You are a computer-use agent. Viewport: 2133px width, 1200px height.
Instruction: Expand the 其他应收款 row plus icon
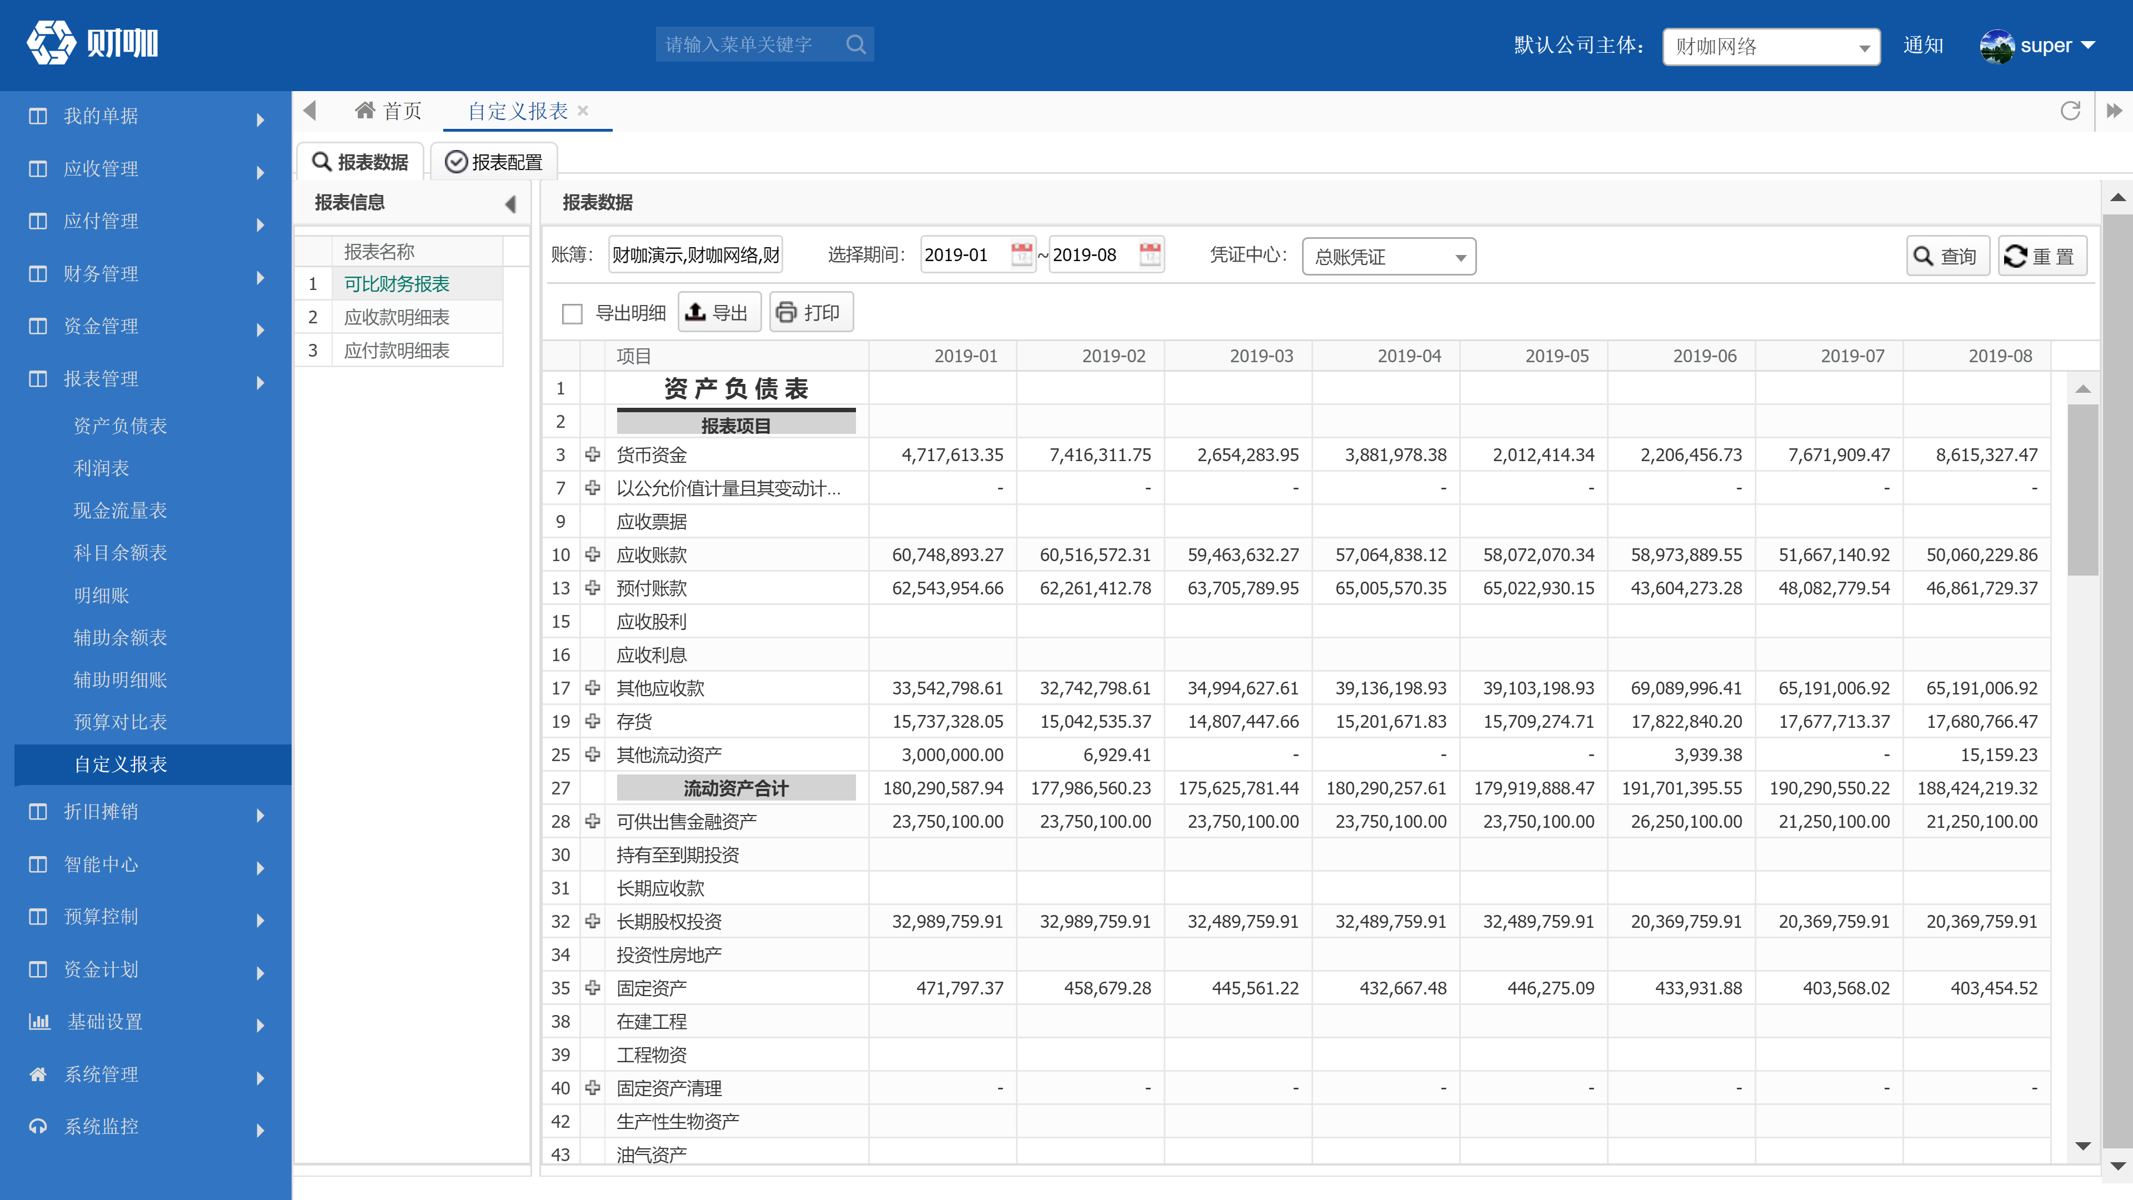coord(593,687)
